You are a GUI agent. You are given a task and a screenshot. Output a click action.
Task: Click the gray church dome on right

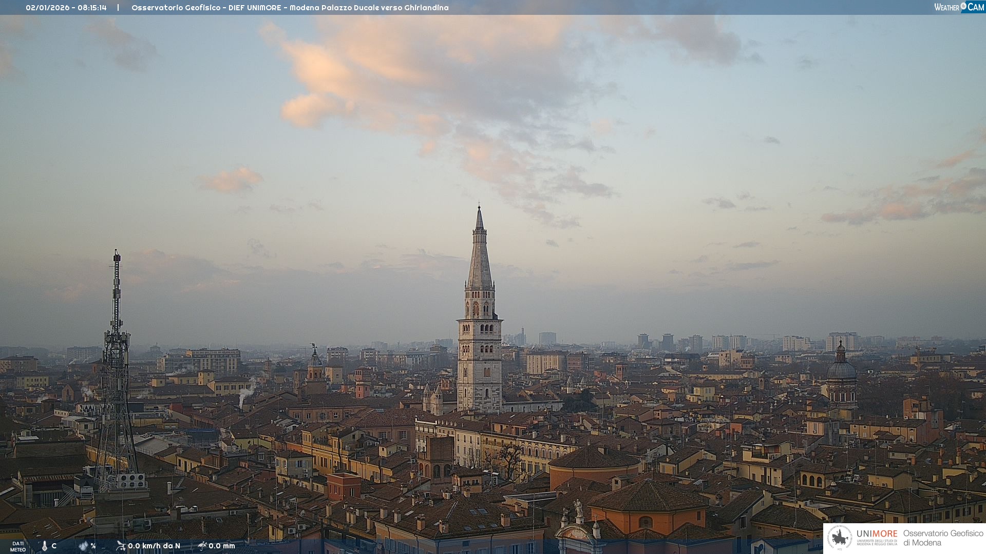tap(841, 369)
